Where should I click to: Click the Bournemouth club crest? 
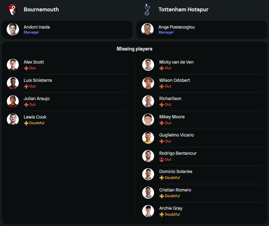tap(13, 9)
